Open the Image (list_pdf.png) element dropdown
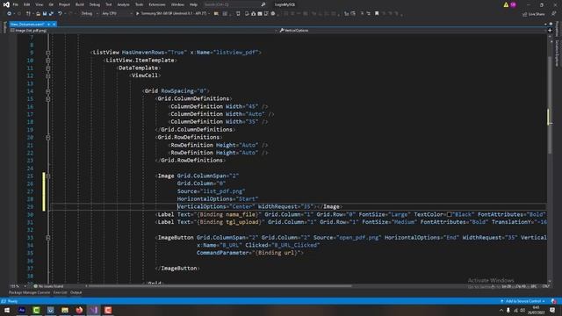 [x=143, y=31]
